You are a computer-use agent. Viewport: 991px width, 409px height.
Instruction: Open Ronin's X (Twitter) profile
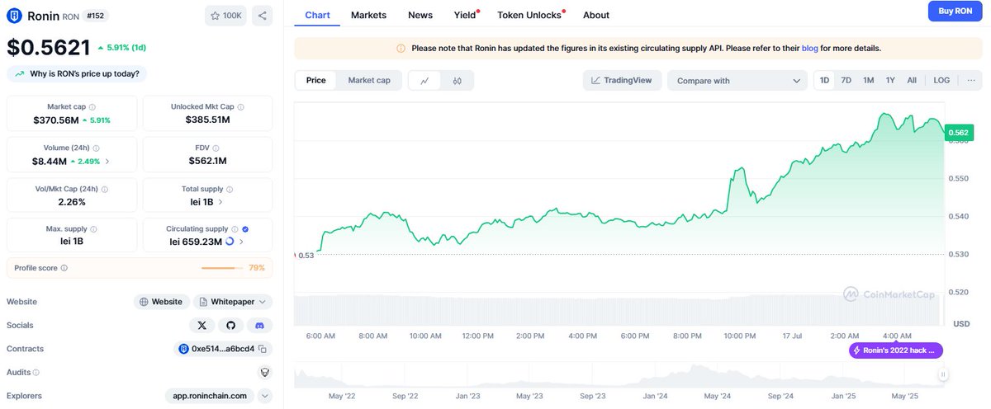point(202,326)
